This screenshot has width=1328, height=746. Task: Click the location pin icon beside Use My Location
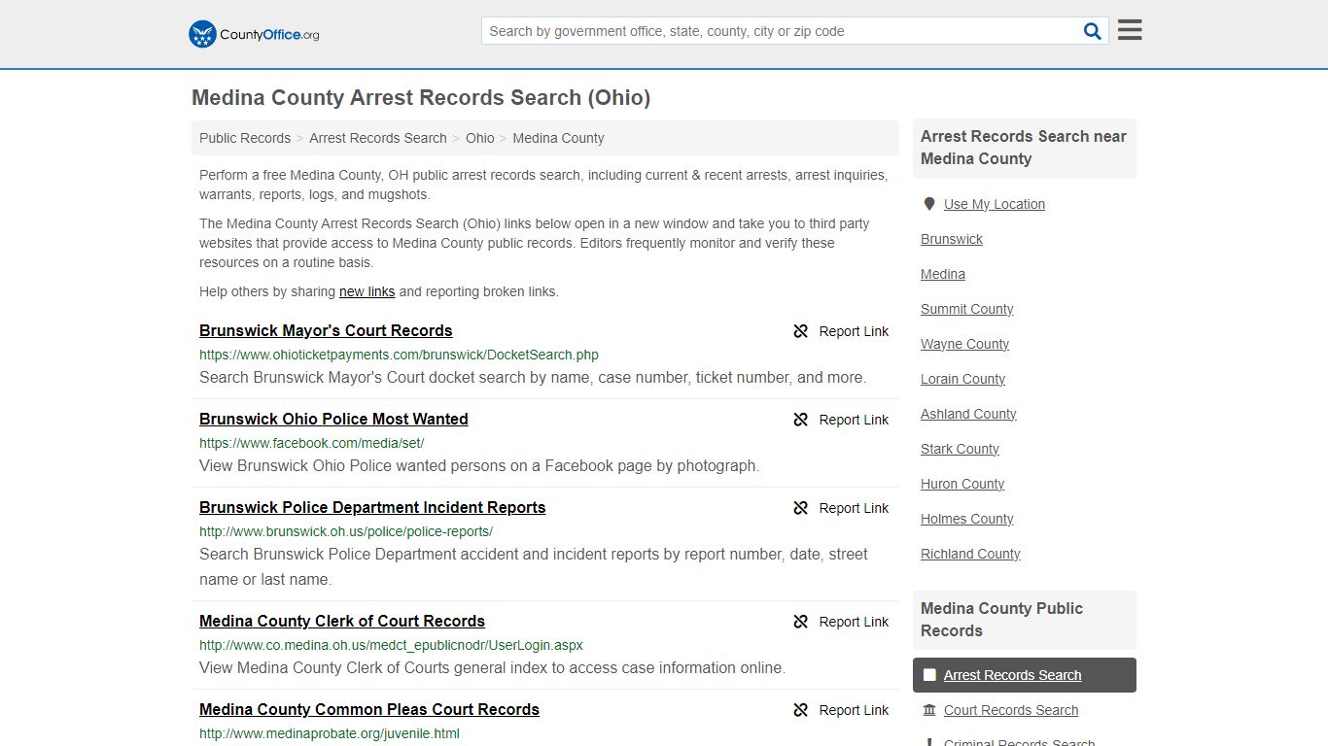[x=929, y=204]
